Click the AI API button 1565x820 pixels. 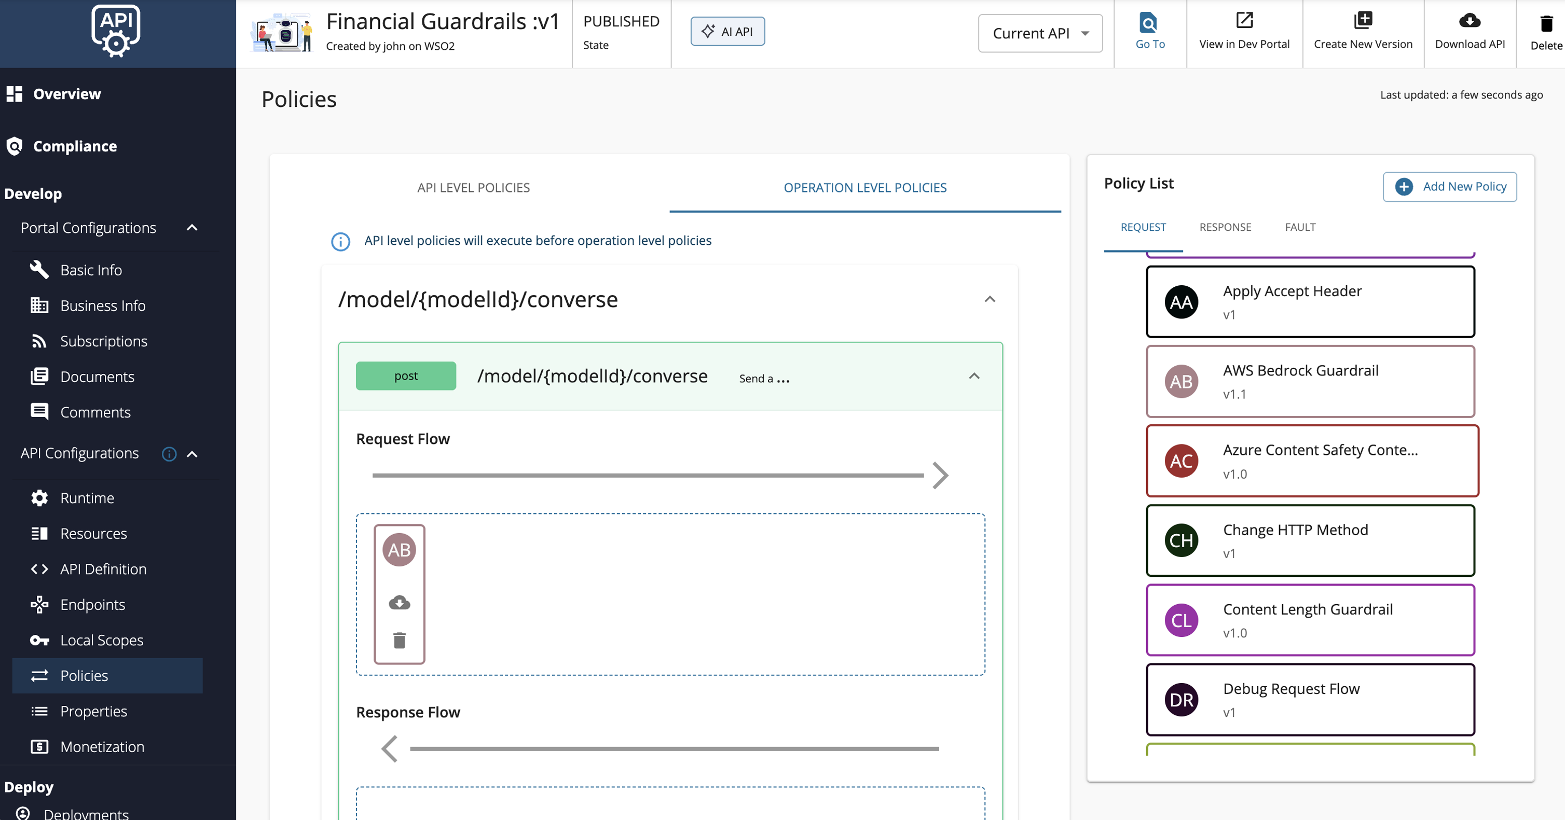727,31
